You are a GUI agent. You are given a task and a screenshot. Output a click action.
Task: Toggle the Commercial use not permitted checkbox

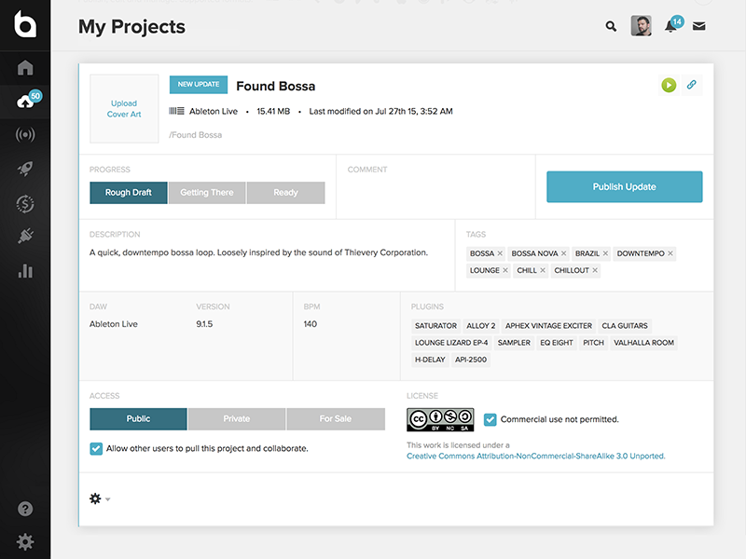490,419
